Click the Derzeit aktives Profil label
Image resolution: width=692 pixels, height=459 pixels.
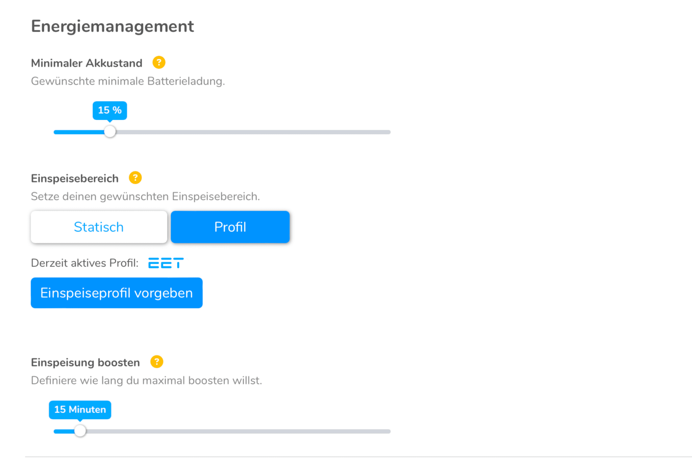click(85, 263)
